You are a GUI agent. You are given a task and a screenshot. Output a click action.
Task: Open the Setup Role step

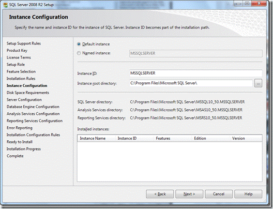click(x=16, y=65)
